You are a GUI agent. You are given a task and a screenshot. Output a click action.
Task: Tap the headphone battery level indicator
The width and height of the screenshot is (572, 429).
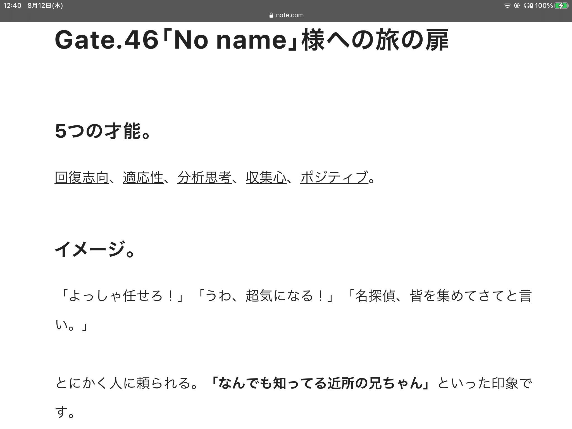[x=531, y=6]
